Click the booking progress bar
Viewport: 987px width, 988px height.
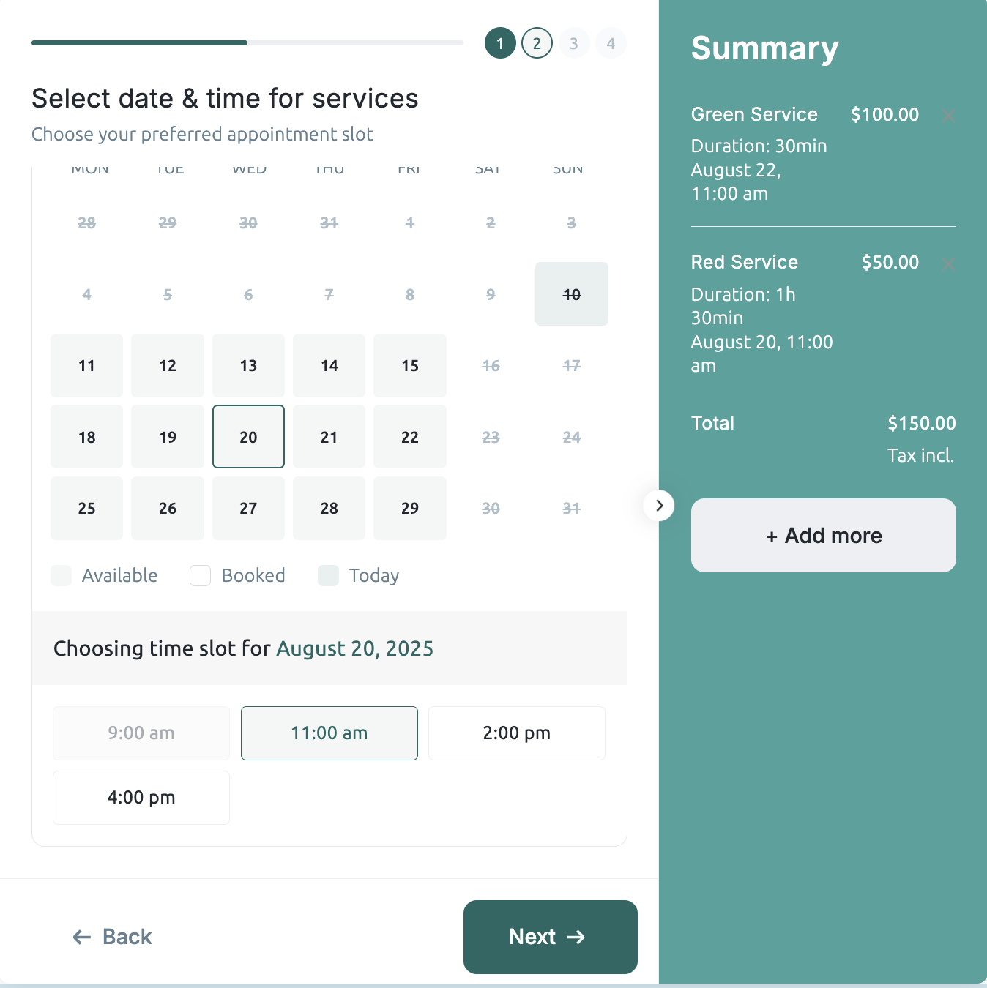[247, 42]
